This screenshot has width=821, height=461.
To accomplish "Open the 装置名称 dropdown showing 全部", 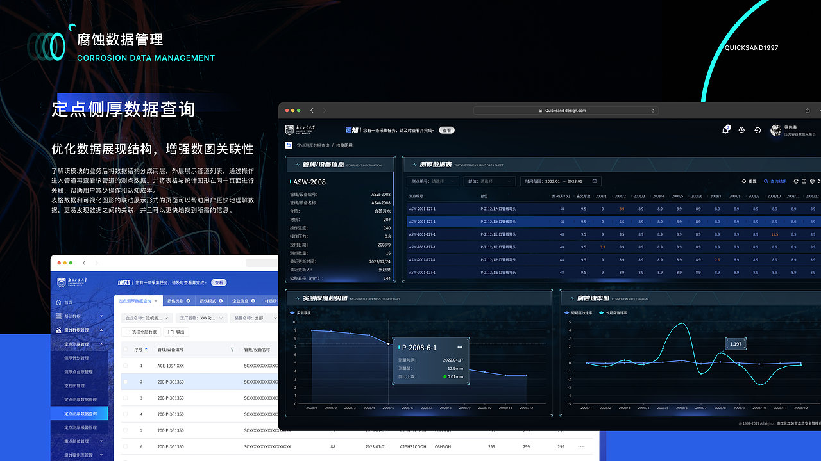I will click(256, 318).
